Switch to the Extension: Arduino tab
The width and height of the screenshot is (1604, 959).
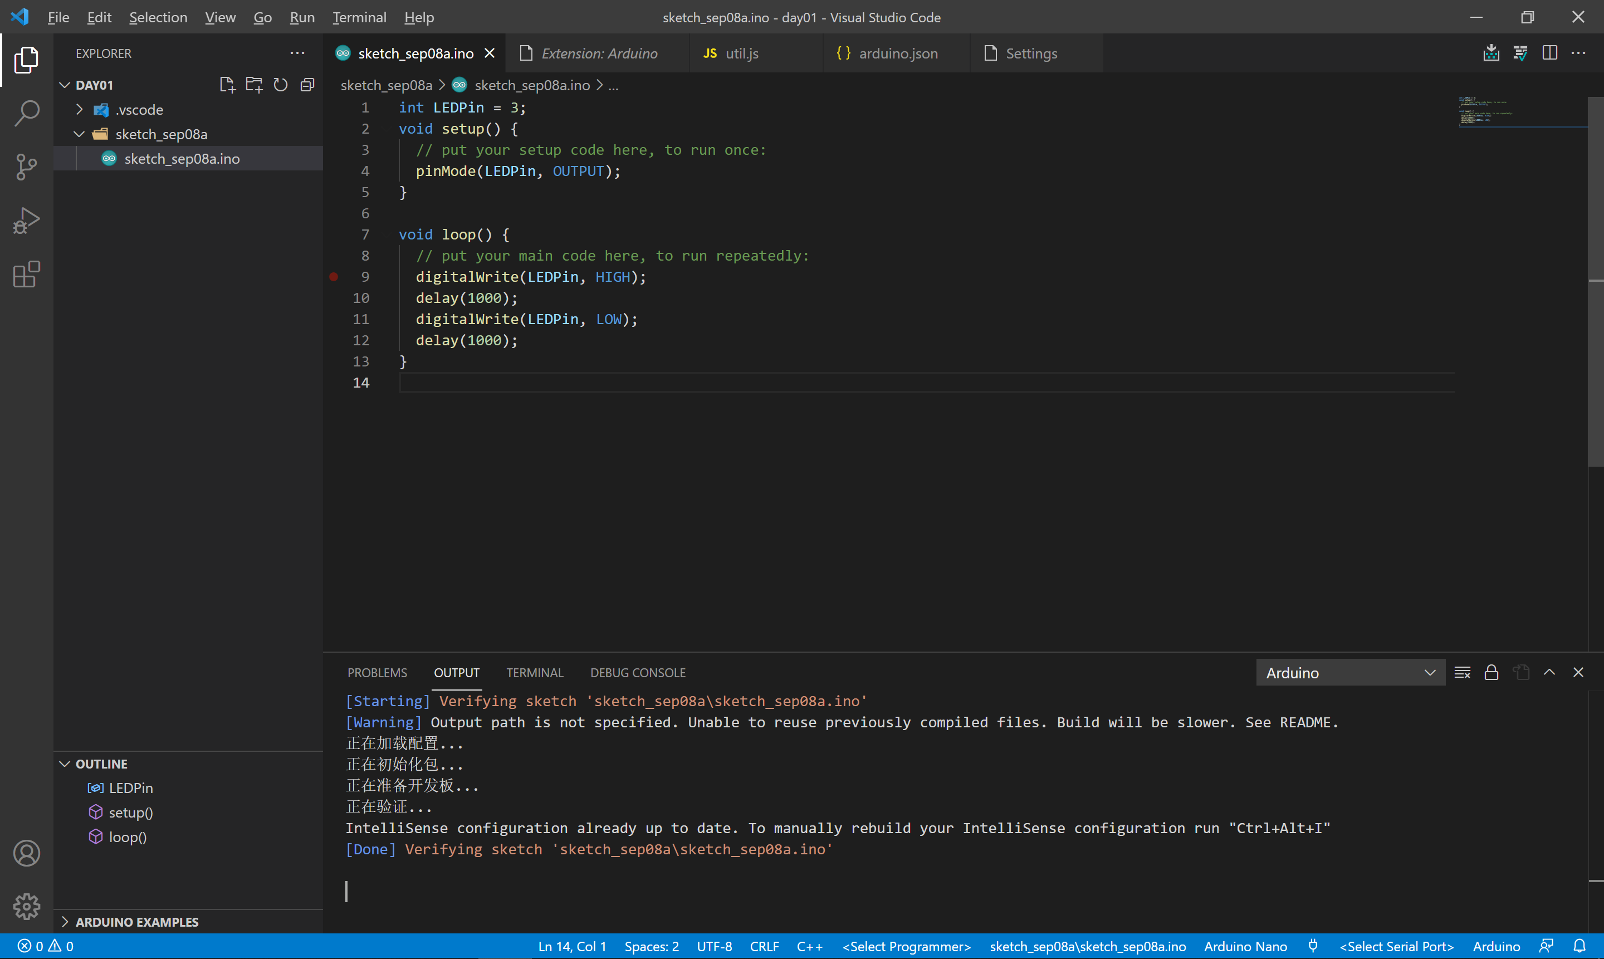[598, 53]
